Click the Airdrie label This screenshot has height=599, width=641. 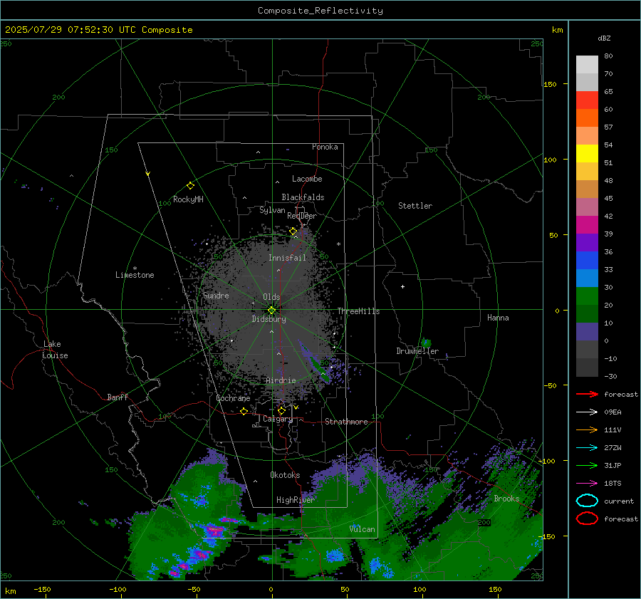281,380
